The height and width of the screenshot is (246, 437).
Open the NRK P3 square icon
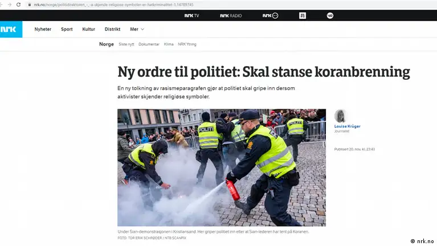click(x=303, y=15)
